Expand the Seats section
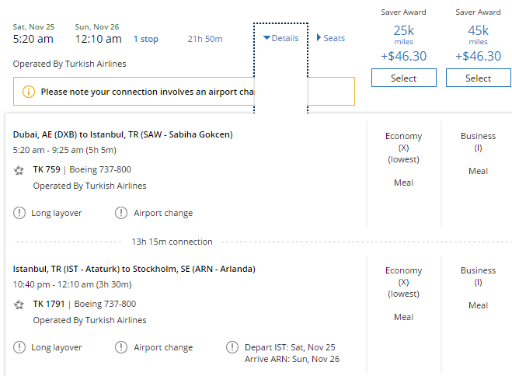The image size is (512, 376). pos(330,38)
